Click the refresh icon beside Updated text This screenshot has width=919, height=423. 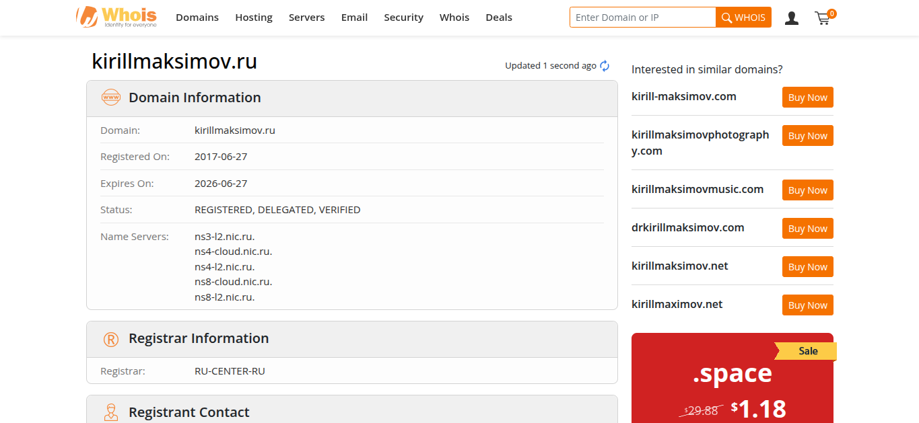pos(605,66)
